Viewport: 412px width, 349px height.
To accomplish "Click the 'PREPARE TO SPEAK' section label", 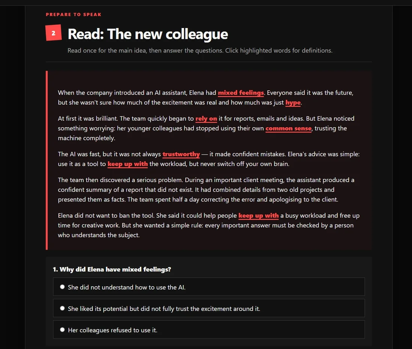I will point(73,15).
